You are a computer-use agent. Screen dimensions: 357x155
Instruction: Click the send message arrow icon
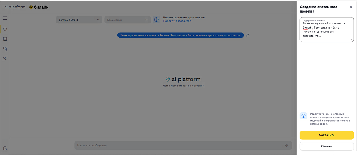click(287, 145)
